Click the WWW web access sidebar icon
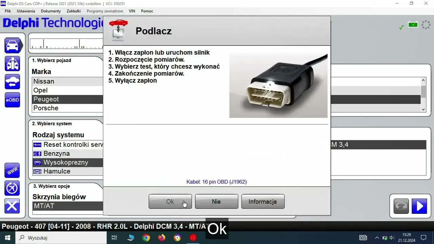 click(12, 170)
